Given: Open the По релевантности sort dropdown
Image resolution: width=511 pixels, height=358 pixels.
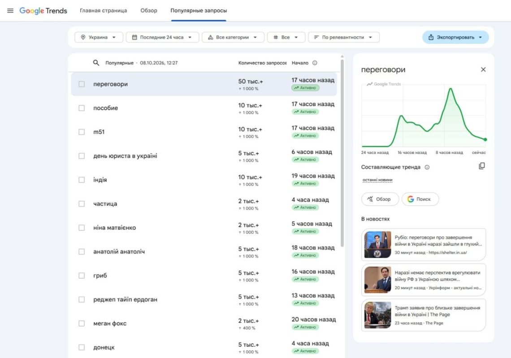Looking at the screenshot, I should pyautogui.click(x=343, y=37).
